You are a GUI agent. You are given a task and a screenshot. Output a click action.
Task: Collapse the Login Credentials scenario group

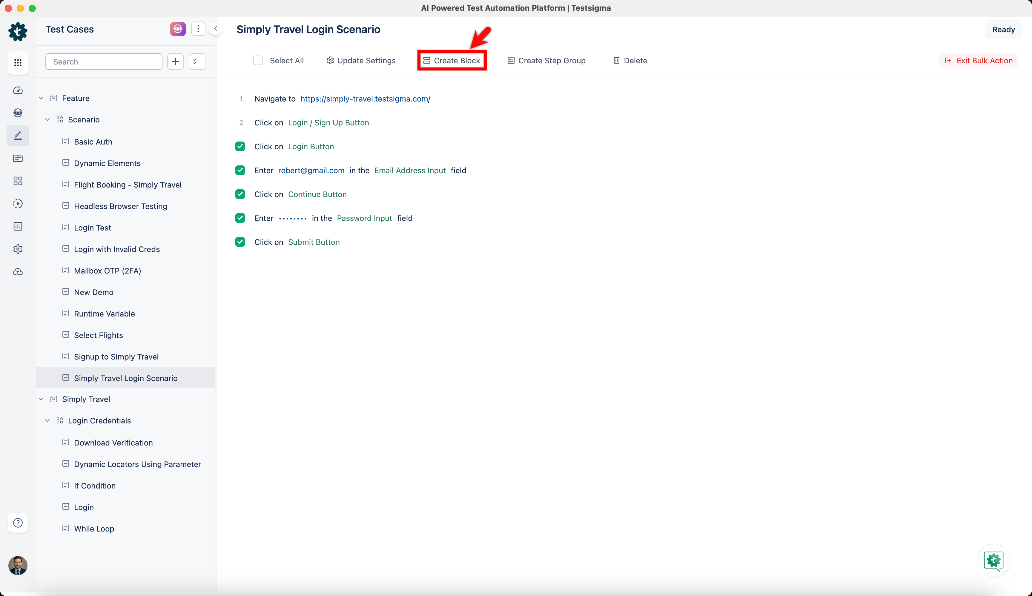pos(47,421)
